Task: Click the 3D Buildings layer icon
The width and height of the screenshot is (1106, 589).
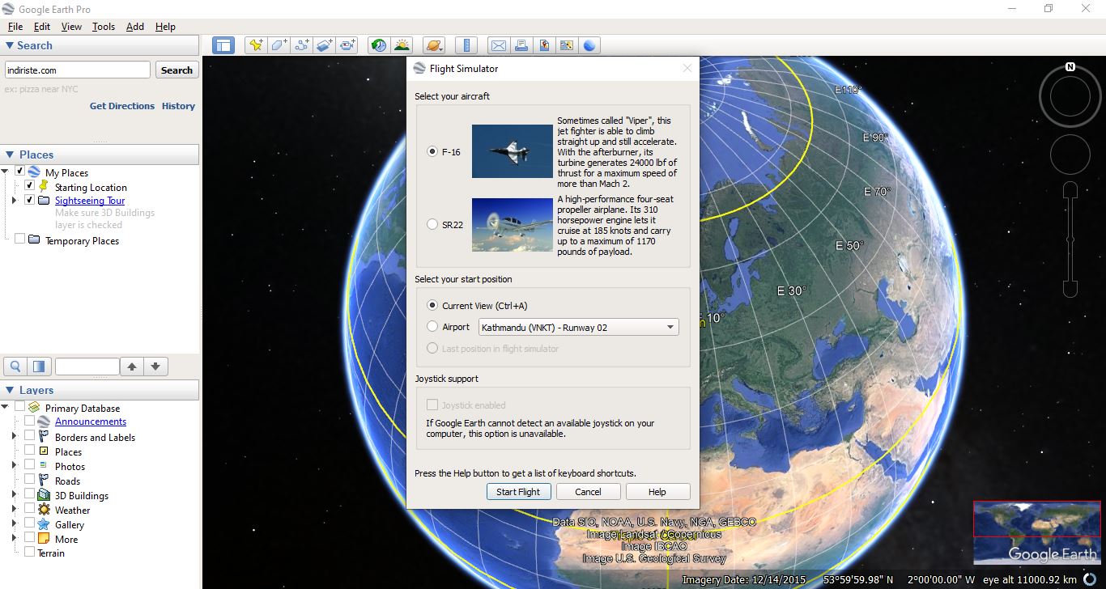Action: [x=44, y=495]
